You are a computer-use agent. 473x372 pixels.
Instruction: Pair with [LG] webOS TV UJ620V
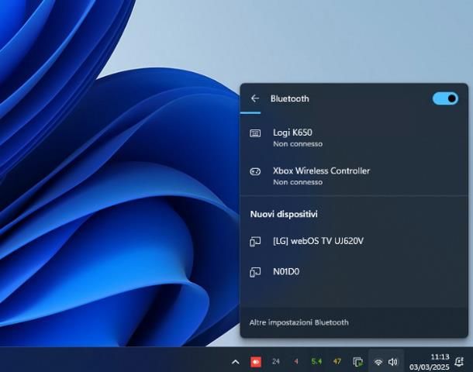click(x=354, y=241)
